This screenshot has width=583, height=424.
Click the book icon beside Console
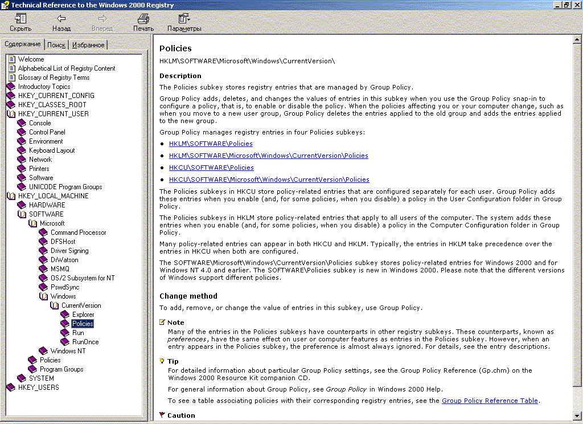click(x=22, y=123)
